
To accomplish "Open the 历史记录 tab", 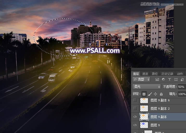I will pyautogui.click(x=167, y=74).
